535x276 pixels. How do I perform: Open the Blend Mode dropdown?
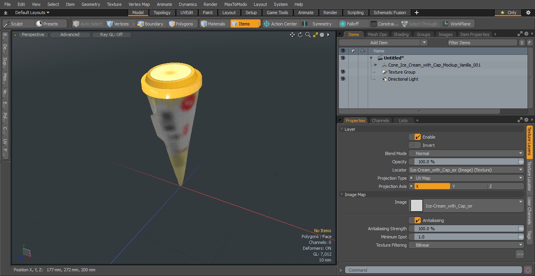pyautogui.click(x=466, y=153)
